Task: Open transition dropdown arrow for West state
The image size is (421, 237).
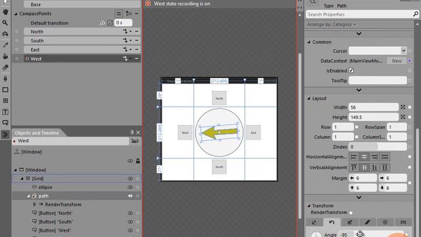Action: (130, 59)
